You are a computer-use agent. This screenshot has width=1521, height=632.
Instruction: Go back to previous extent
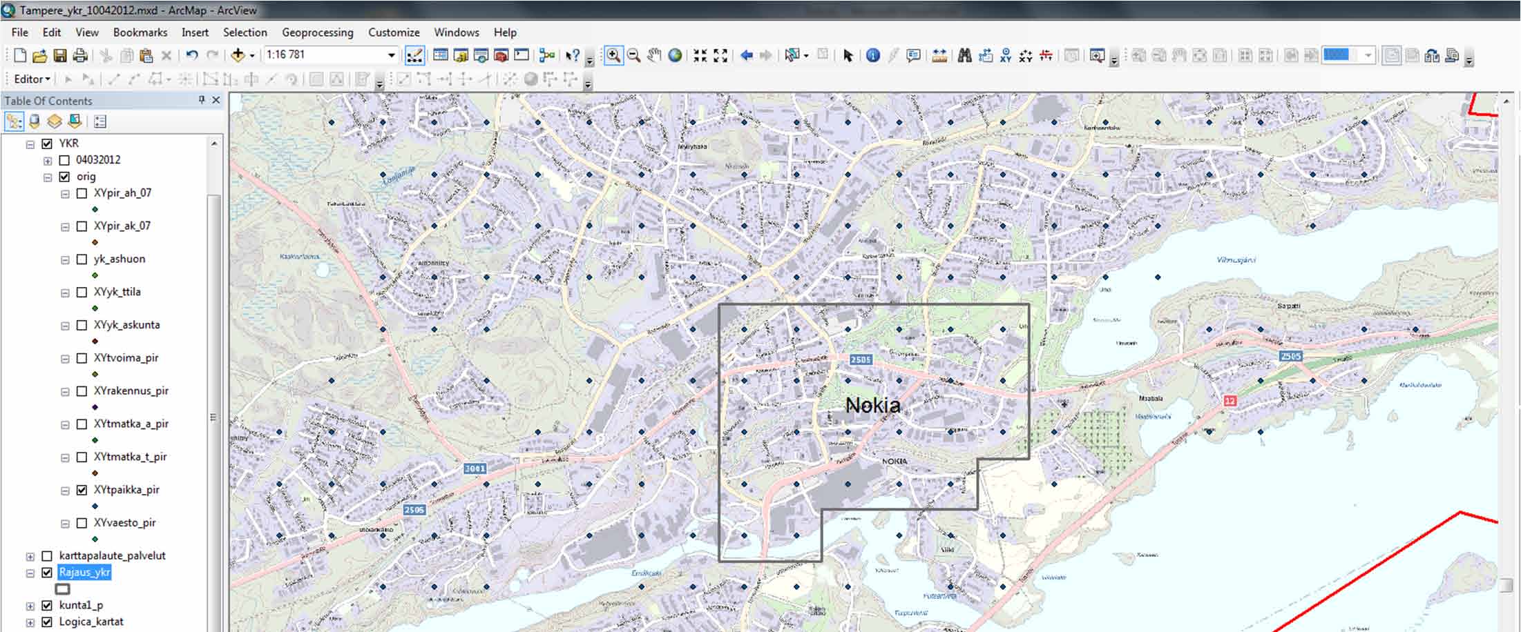pyautogui.click(x=746, y=55)
